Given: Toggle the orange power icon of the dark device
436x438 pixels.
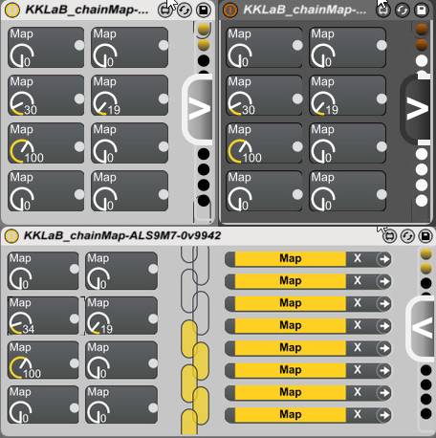Looking at the screenshot, I should click(230, 11).
